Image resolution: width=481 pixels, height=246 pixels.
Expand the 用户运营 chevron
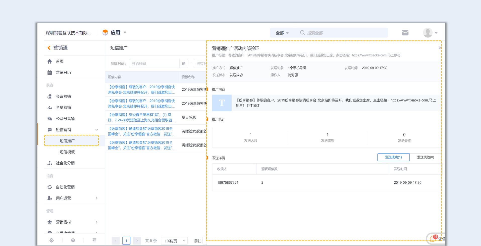point(97,198)
